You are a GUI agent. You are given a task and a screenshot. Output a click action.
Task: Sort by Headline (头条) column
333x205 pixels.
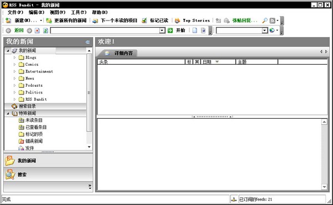(x=141, y=62)
